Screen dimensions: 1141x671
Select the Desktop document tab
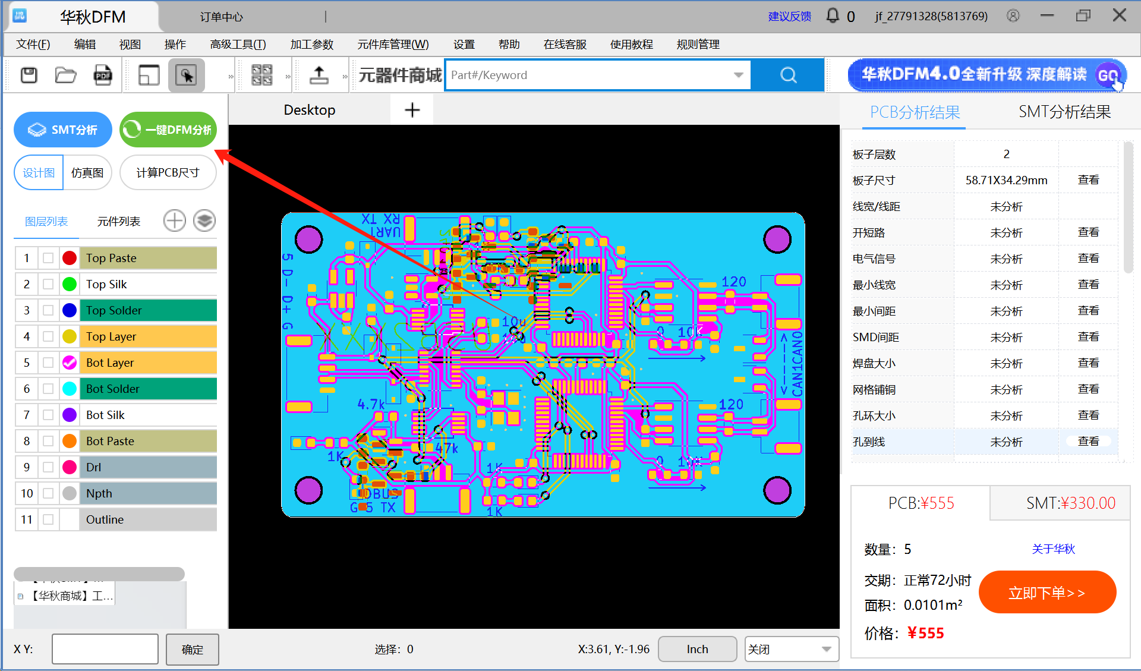[x=309, y=110]
